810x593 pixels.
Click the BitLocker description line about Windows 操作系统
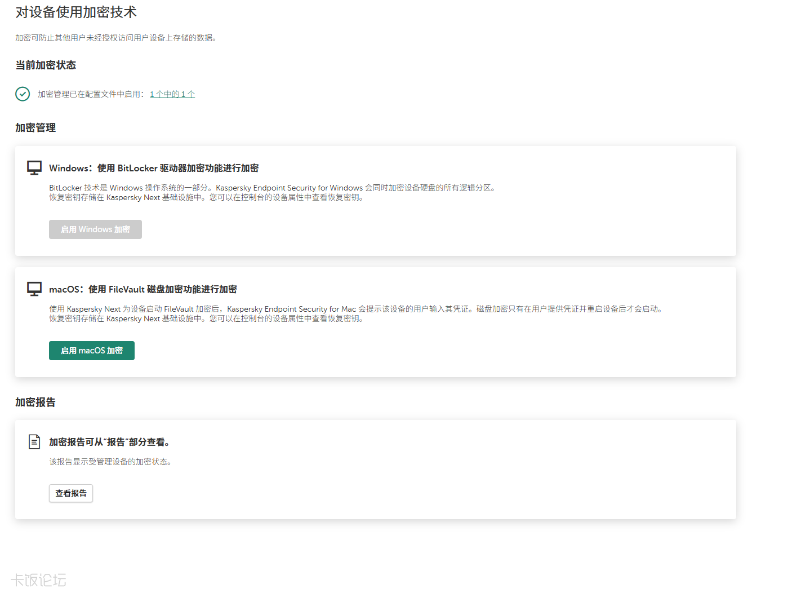point(273,188)
